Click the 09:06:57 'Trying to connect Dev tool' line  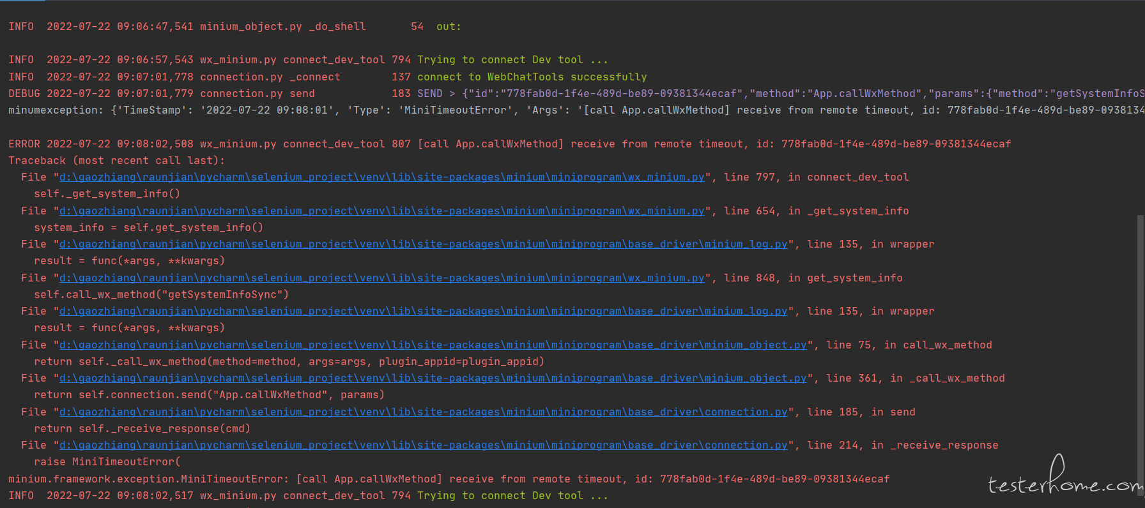309,60
